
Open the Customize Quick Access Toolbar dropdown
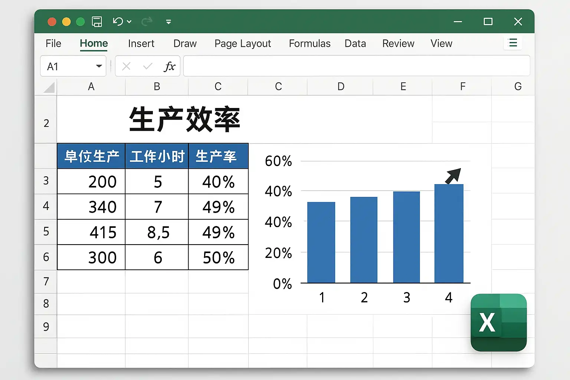click(x=168, y=22)
